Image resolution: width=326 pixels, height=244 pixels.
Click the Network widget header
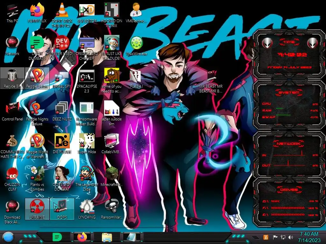289,143
